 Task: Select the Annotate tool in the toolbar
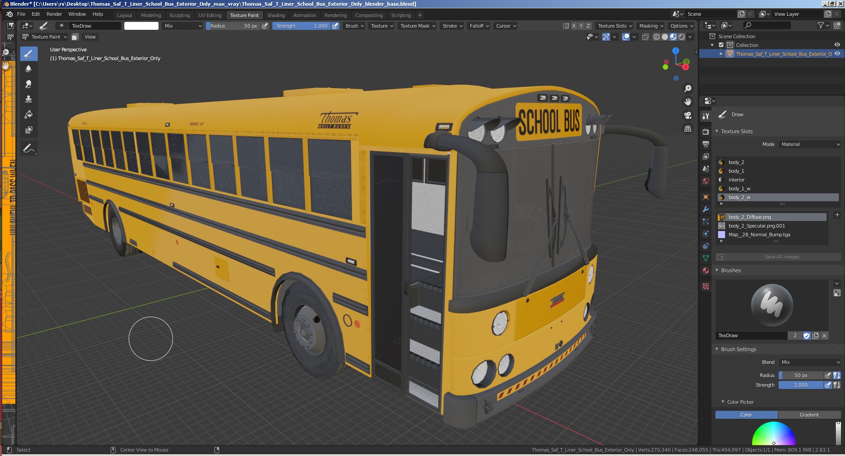tap(29, 149)
